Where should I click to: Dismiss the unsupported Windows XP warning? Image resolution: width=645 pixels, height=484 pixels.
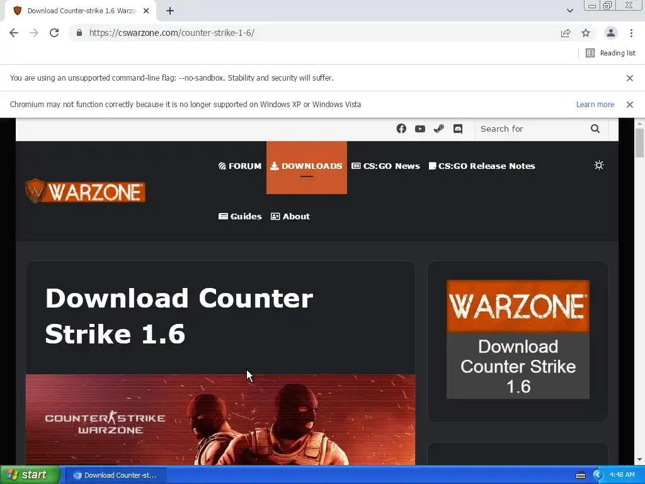point(629,105)
